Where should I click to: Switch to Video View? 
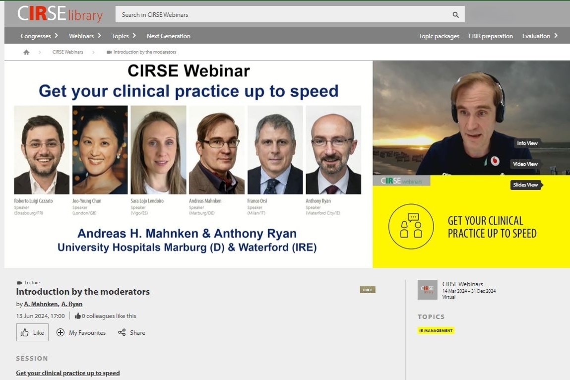[525, 164]
